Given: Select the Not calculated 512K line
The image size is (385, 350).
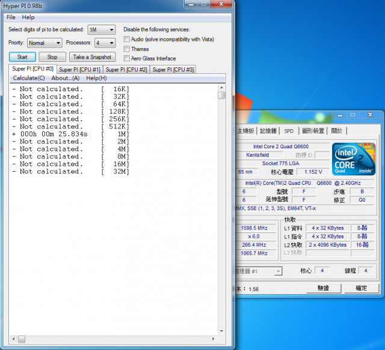Looking at the screenshot, I should [71, 127].
